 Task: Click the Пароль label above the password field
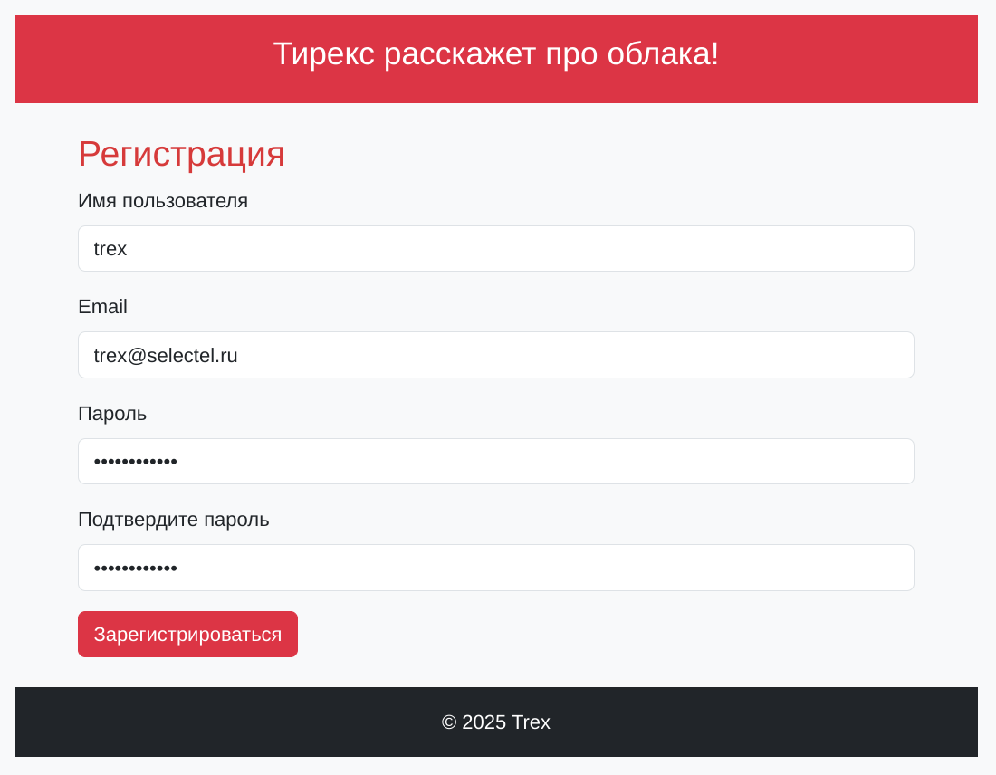(x=112, y=414)
